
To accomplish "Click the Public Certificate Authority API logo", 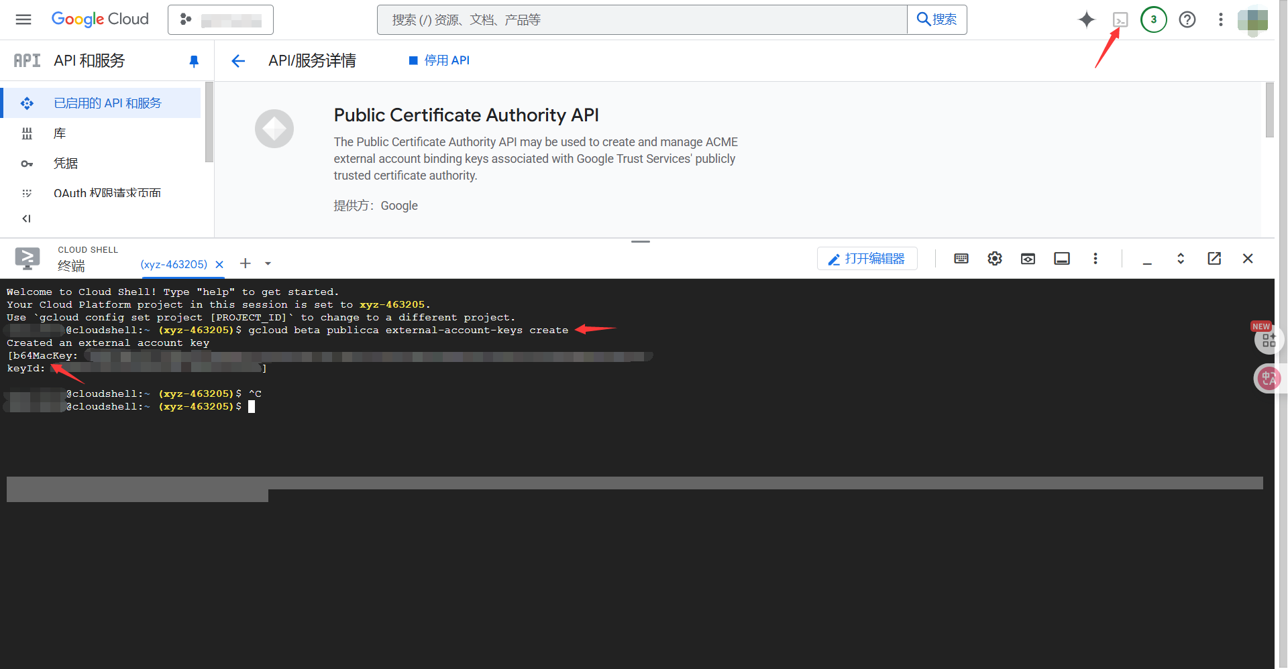I will [274, 129].
